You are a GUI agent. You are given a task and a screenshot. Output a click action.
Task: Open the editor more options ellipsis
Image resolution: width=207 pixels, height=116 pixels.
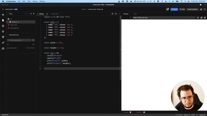119,14
